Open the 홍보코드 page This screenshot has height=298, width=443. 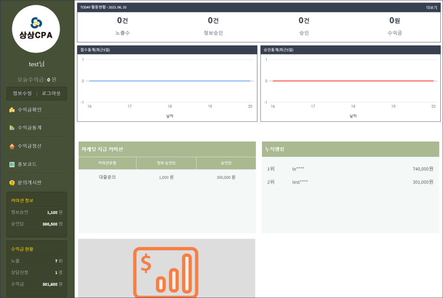pos(27,165)
